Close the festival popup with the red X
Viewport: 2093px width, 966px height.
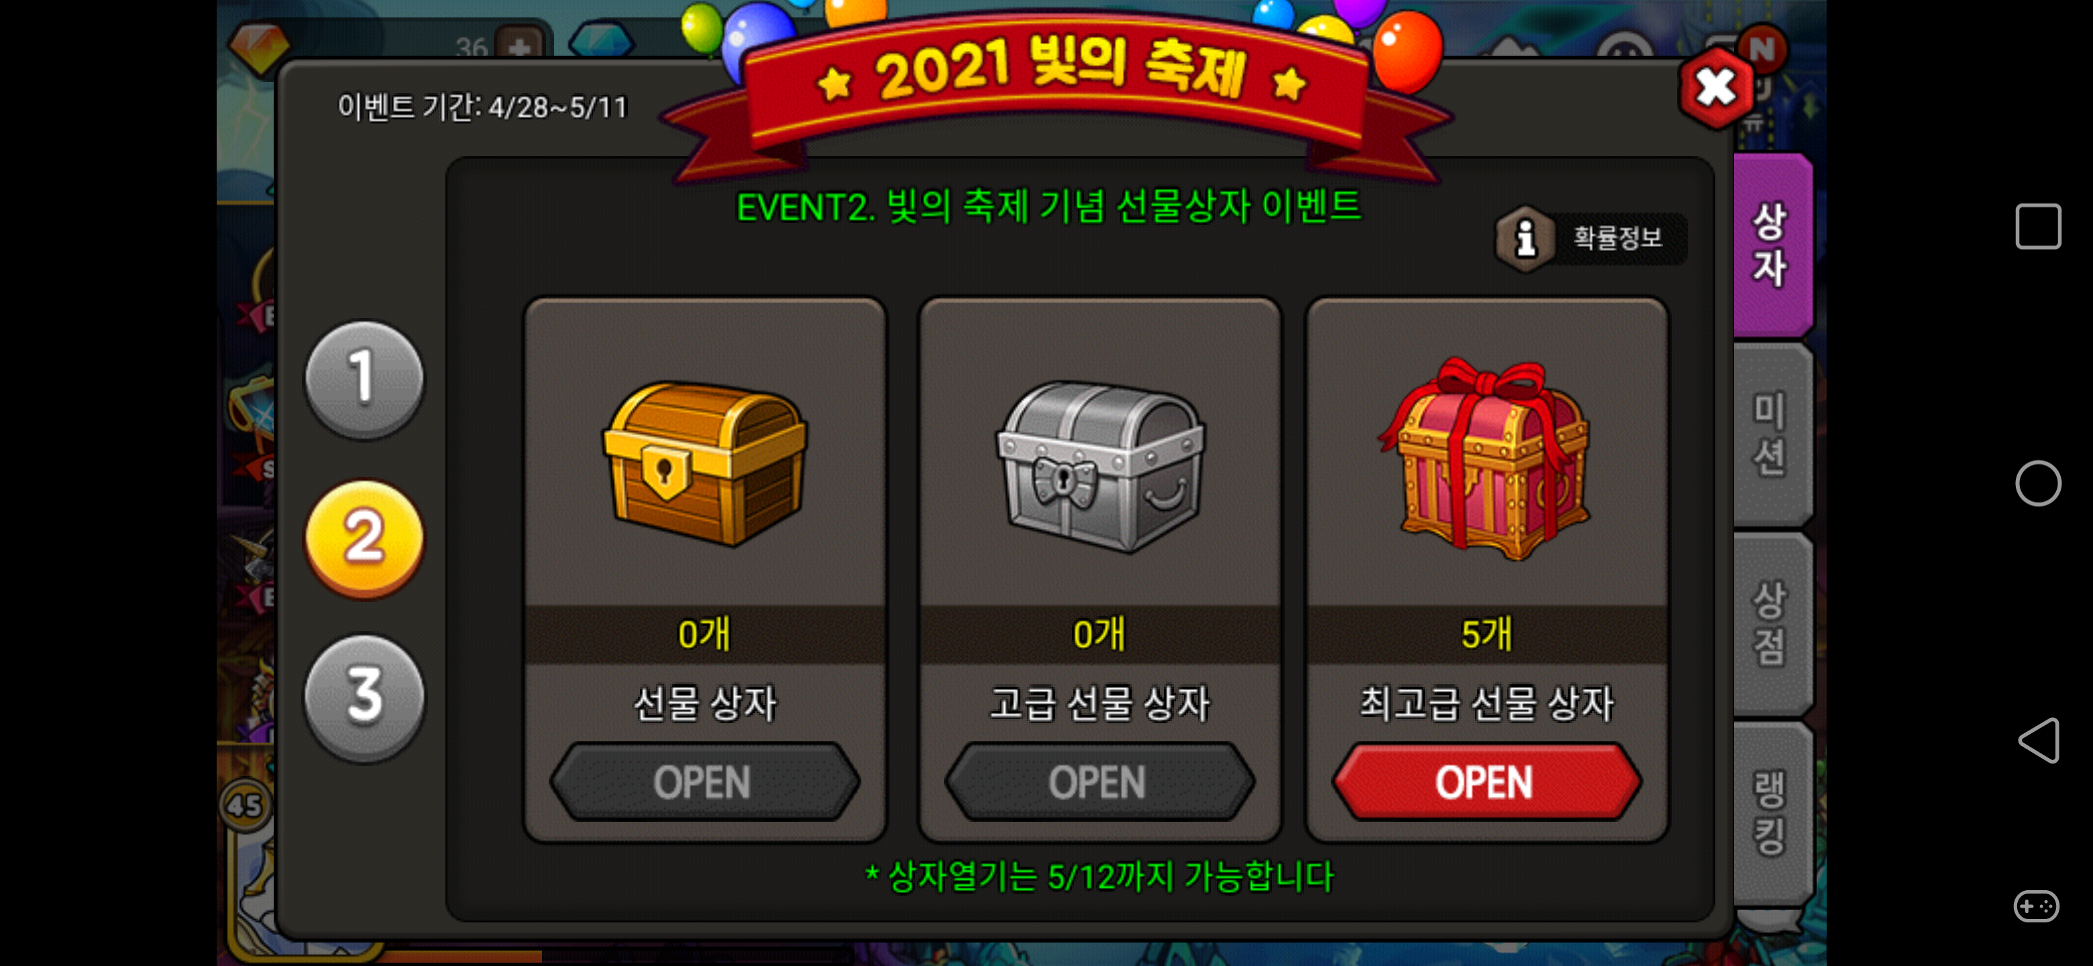1715,88
